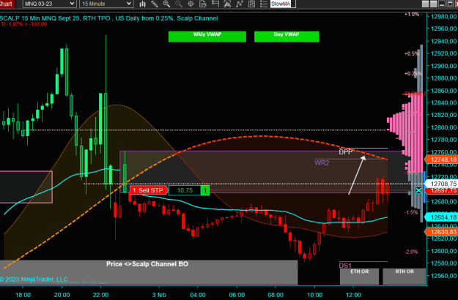Expand the SlowMA template dropdown arrow
This screenshot has width=458, height=300.
[x=293, y=4]
